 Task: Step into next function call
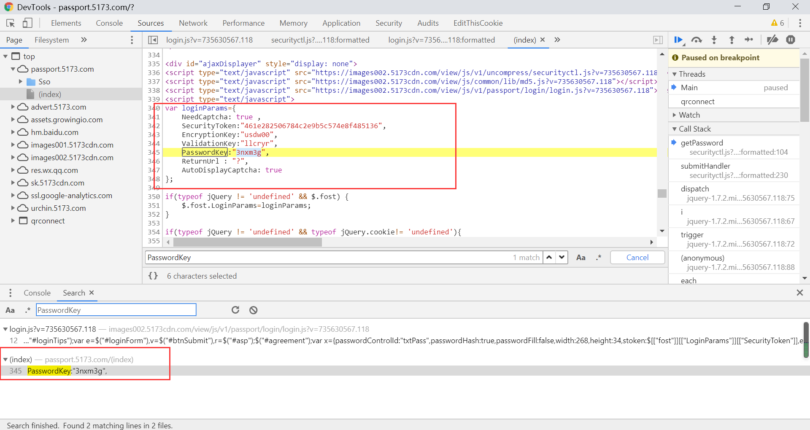click(x=714, y=40)
